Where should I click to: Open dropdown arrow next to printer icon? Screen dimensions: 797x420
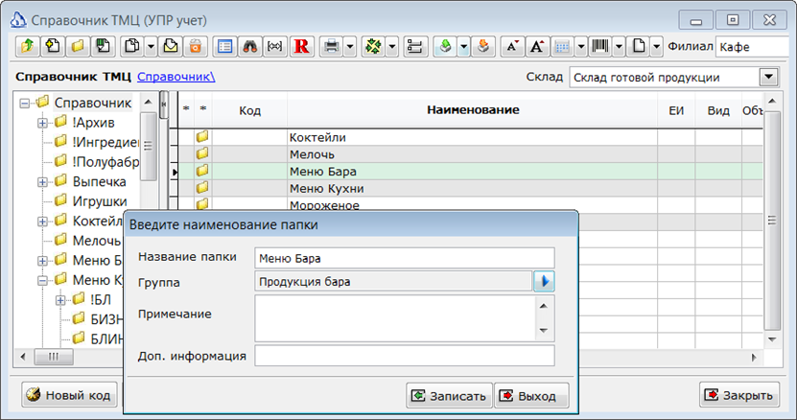(x=350, y=47)
